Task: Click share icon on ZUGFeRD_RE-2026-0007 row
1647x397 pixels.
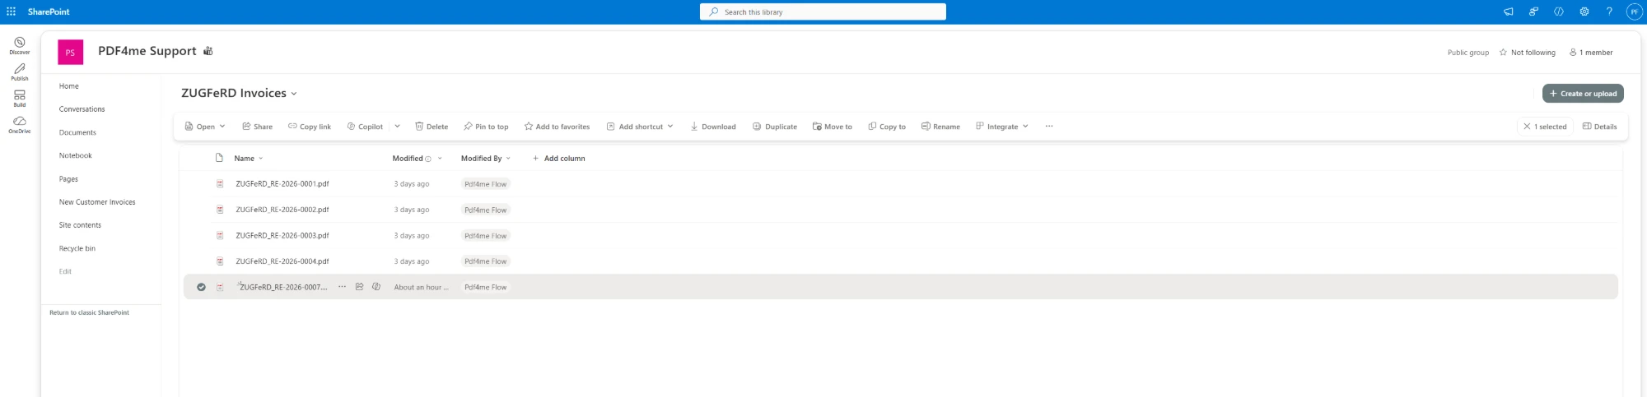Action: (359, 287)
